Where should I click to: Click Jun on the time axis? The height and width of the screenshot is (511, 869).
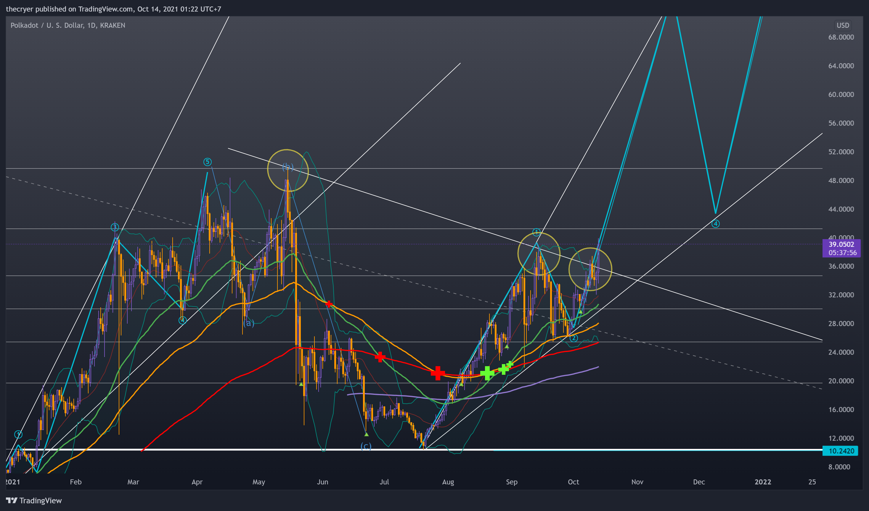(x=322, y=482)
